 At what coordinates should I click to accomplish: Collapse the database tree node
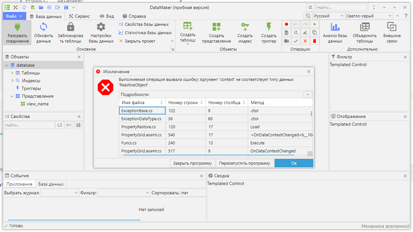pos(7,65)
